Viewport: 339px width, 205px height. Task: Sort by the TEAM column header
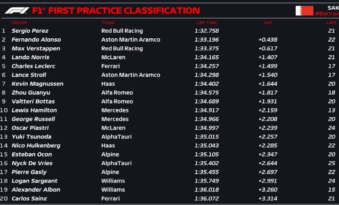pyautogui.click(x=108, y=23)
